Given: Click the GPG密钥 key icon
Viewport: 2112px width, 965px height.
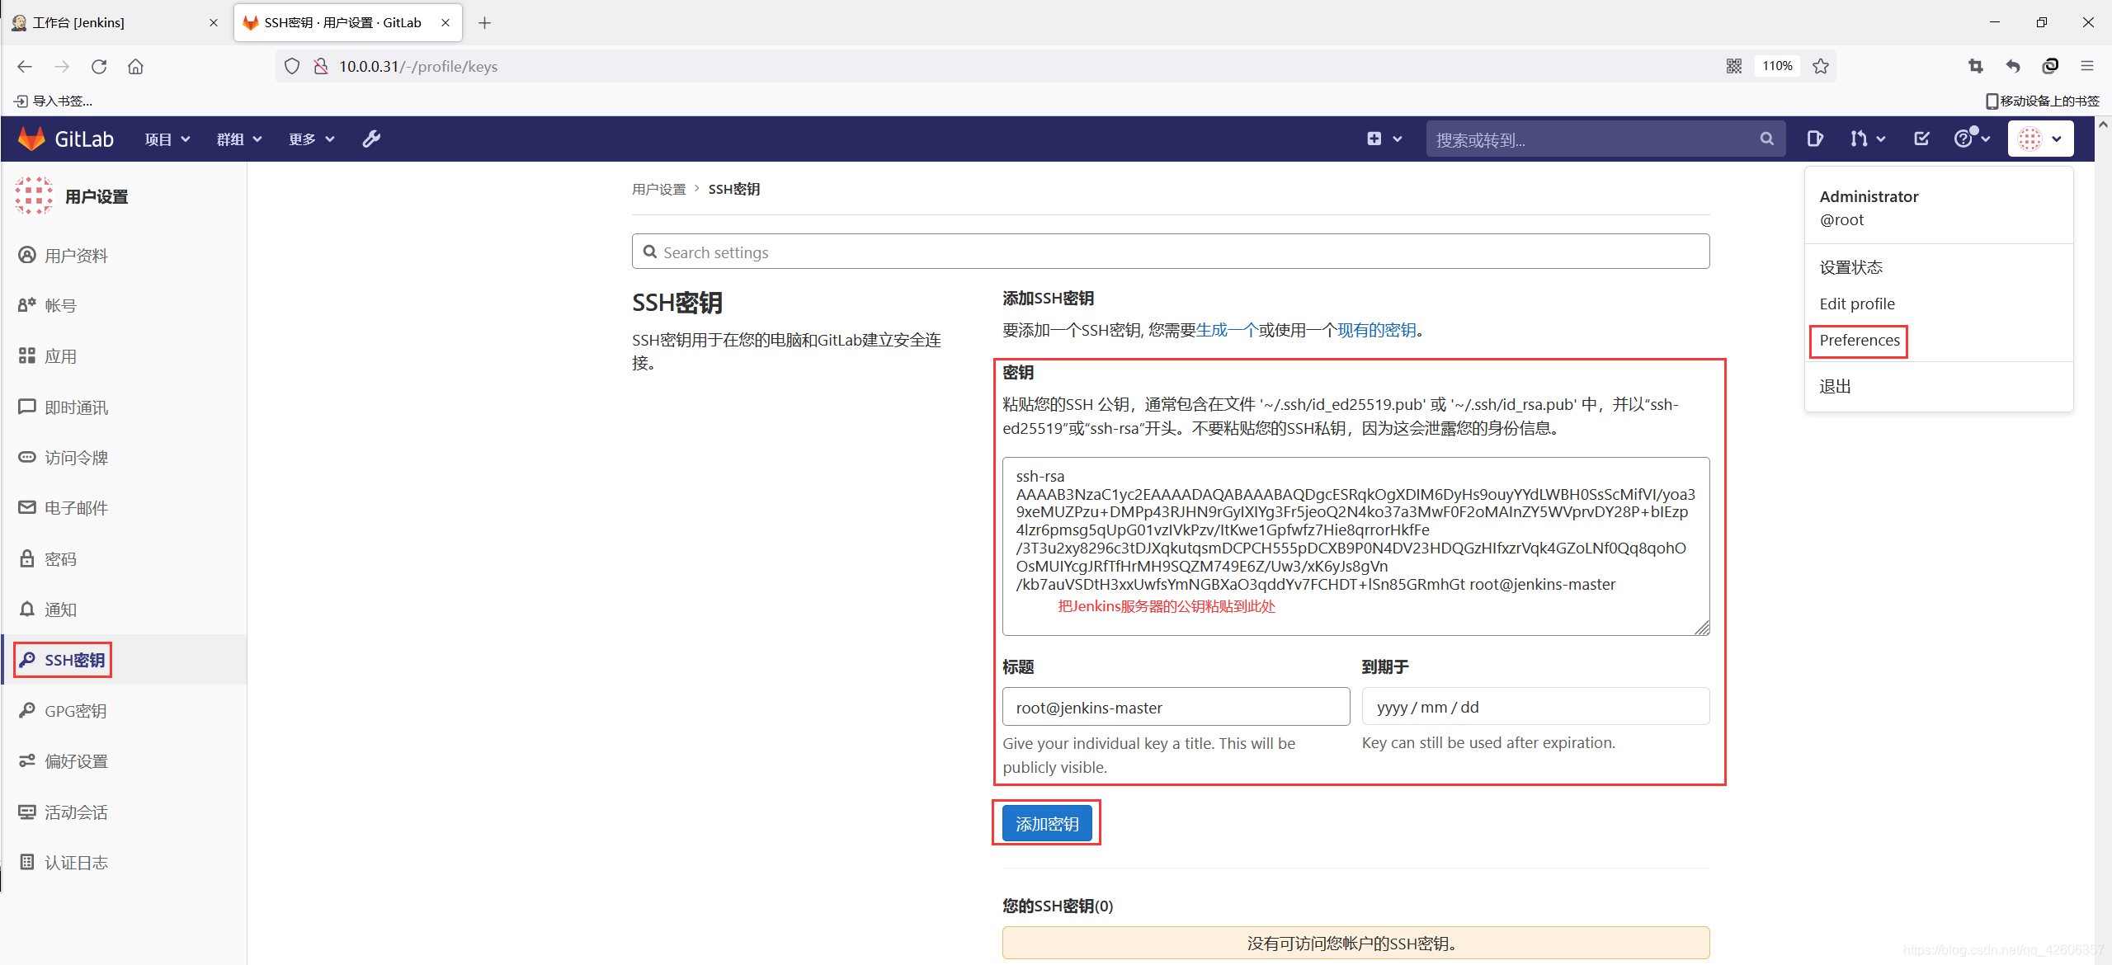Looking at the screenshot, I should point(27,710).
